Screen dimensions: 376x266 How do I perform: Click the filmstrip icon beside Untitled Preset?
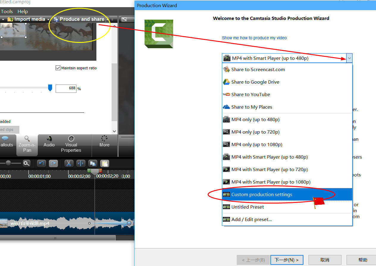tap(226, 207)
